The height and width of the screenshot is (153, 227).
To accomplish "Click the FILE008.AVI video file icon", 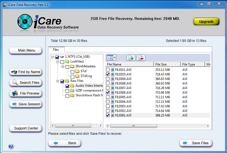I will click(112, 83).
